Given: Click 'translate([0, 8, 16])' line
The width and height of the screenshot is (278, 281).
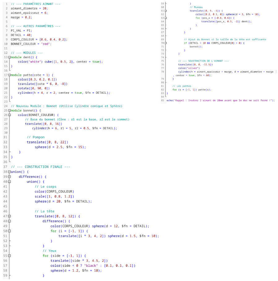Looking at the screenshot, I should pos(44,124).
